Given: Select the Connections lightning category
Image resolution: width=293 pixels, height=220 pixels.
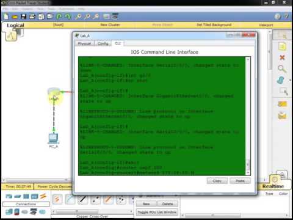Looking at the screenshot, I should tap(43, 196).
